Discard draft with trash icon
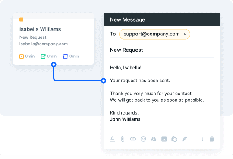Viewport: 233px width, 159px height. [211, 139]
